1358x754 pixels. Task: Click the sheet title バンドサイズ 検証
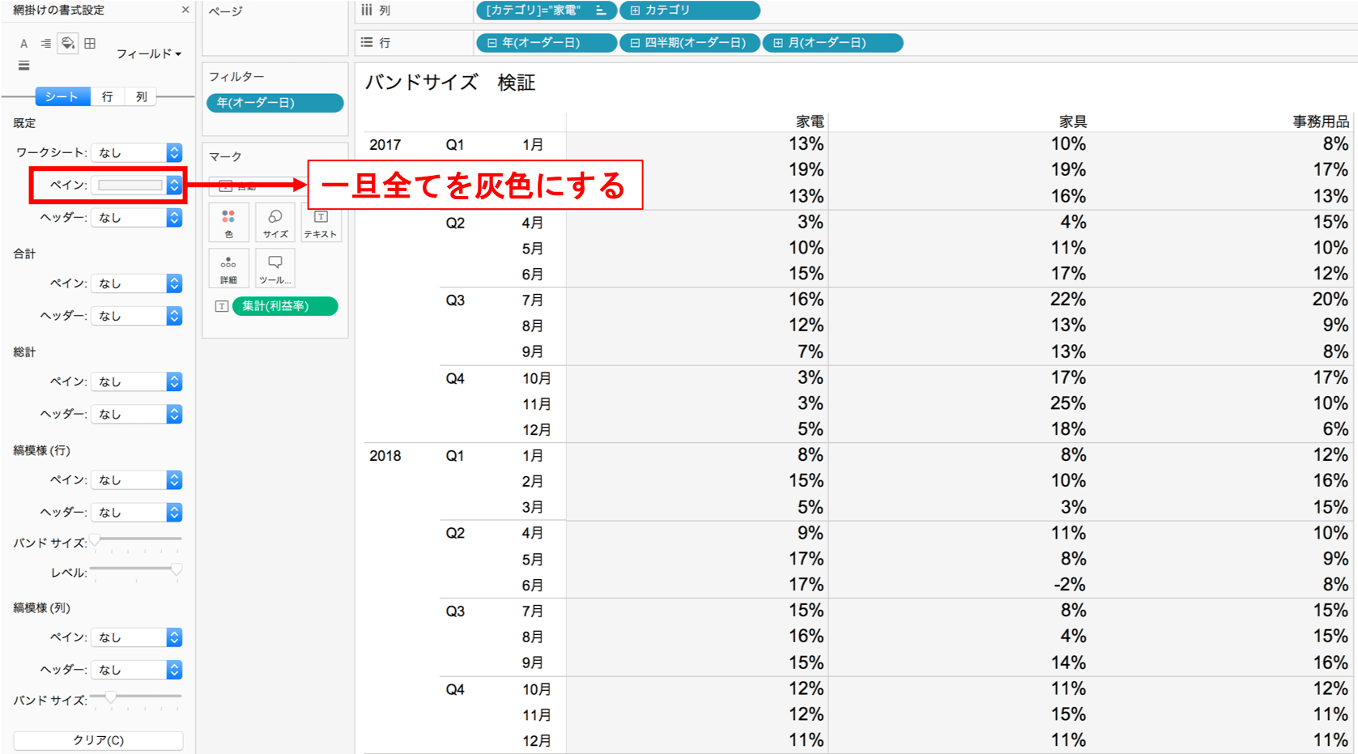[x=450, y=83]
